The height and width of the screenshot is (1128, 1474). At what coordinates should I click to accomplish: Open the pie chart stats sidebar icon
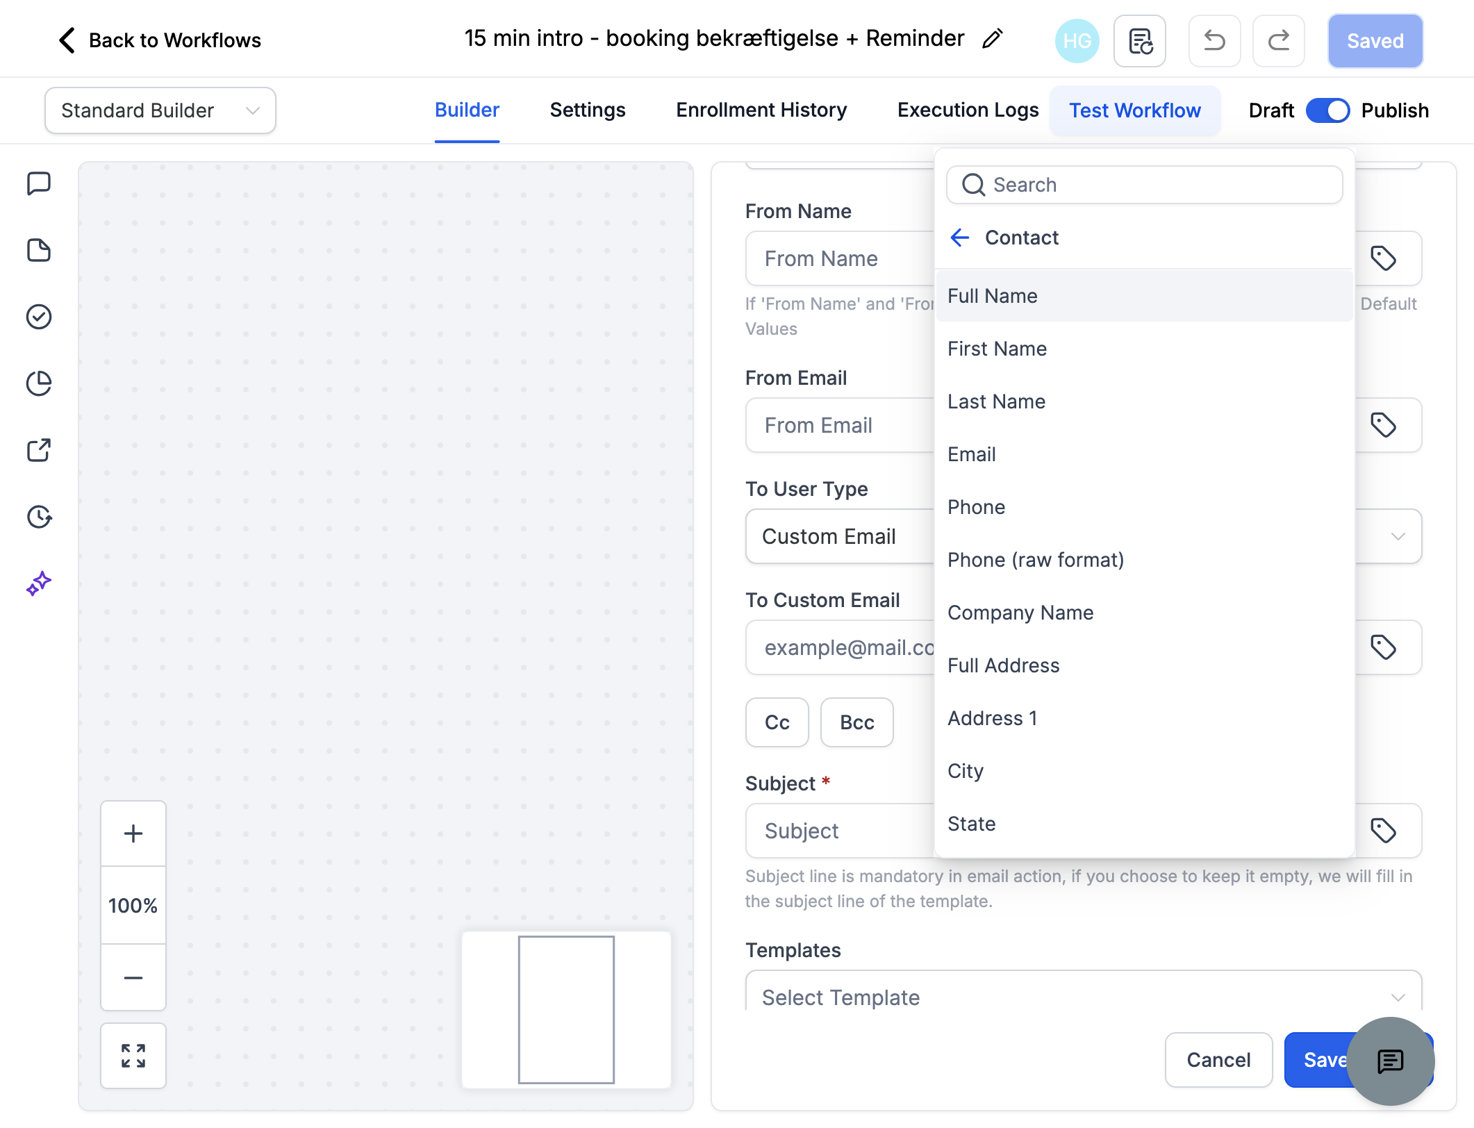39,383
